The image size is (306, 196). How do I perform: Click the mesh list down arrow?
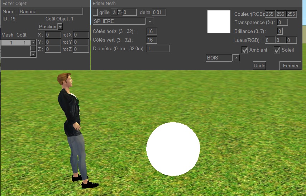pyautogui.click(x=33, y=54)
